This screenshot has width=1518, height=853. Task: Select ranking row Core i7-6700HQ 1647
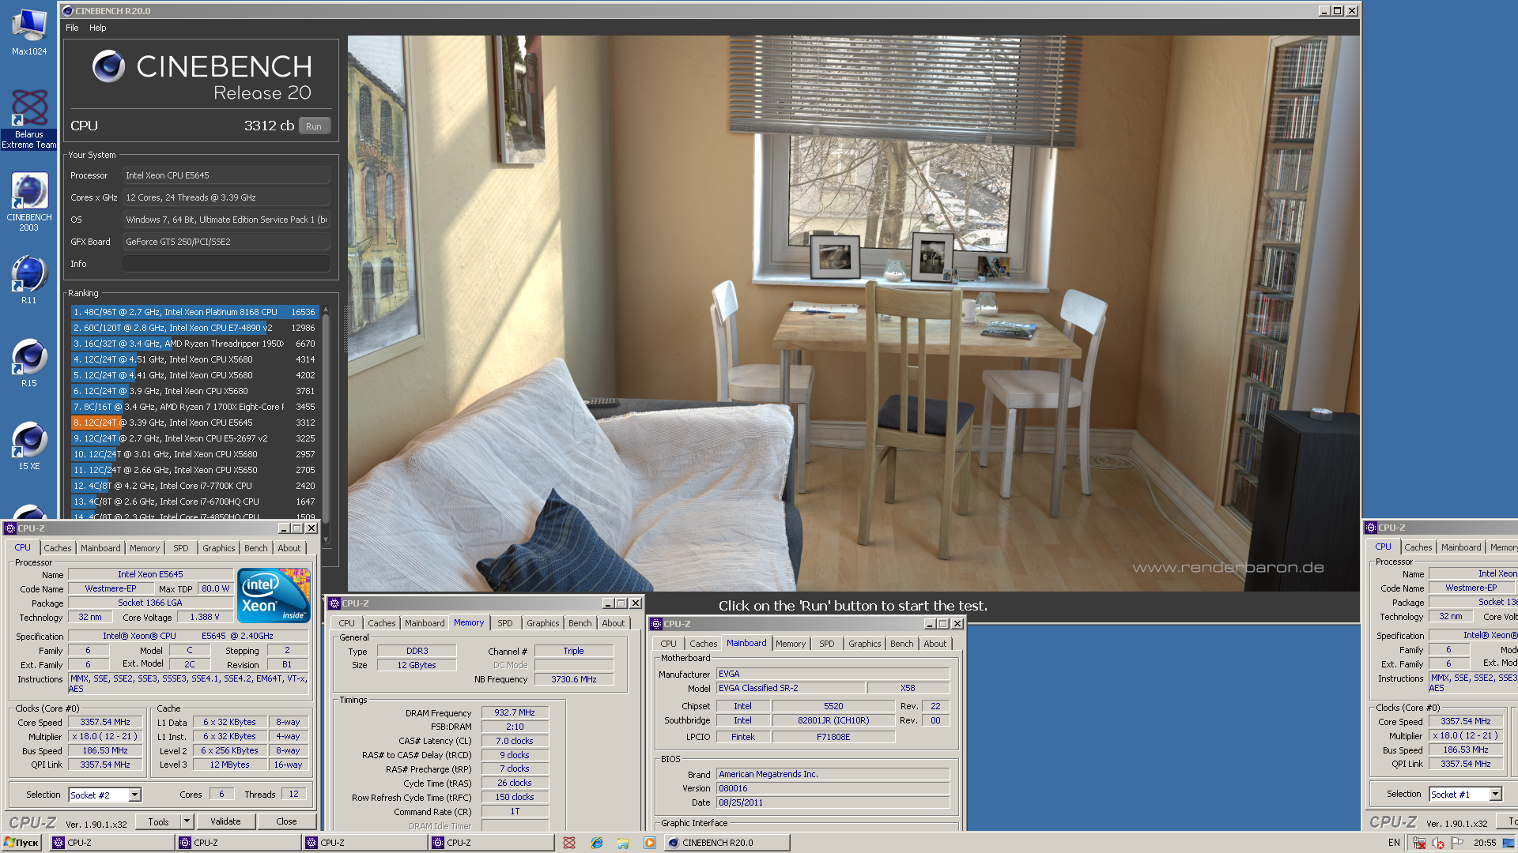(x=194, y=502)
